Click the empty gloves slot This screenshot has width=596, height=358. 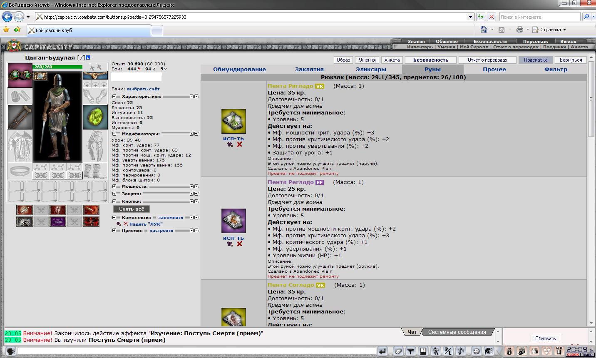[95, 96]
